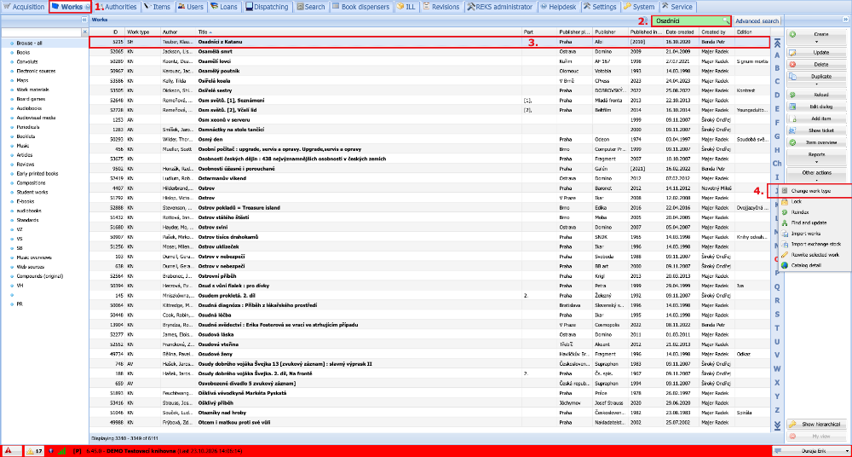
Task: Jump to letter Ch in alphabet index
Action: click(777, 163)
